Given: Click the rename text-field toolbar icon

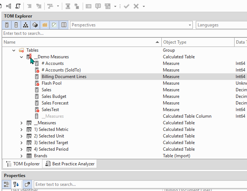Looking at the screenshot, I should (x=89, y=6).
